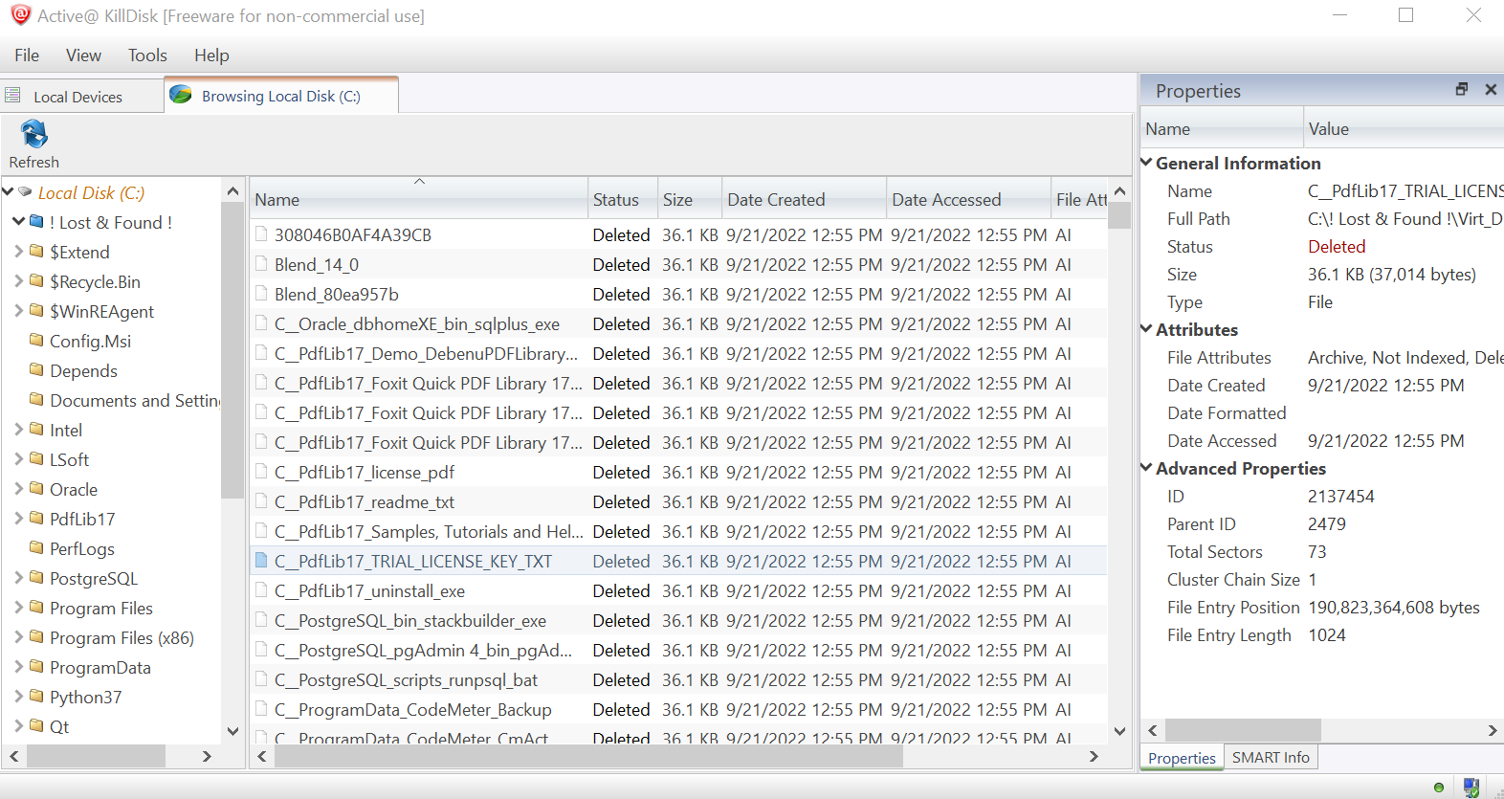This screenshot has height=799, width=1504.
Task: Sort files by Date Created column header
Action: [x=775, y=200]
